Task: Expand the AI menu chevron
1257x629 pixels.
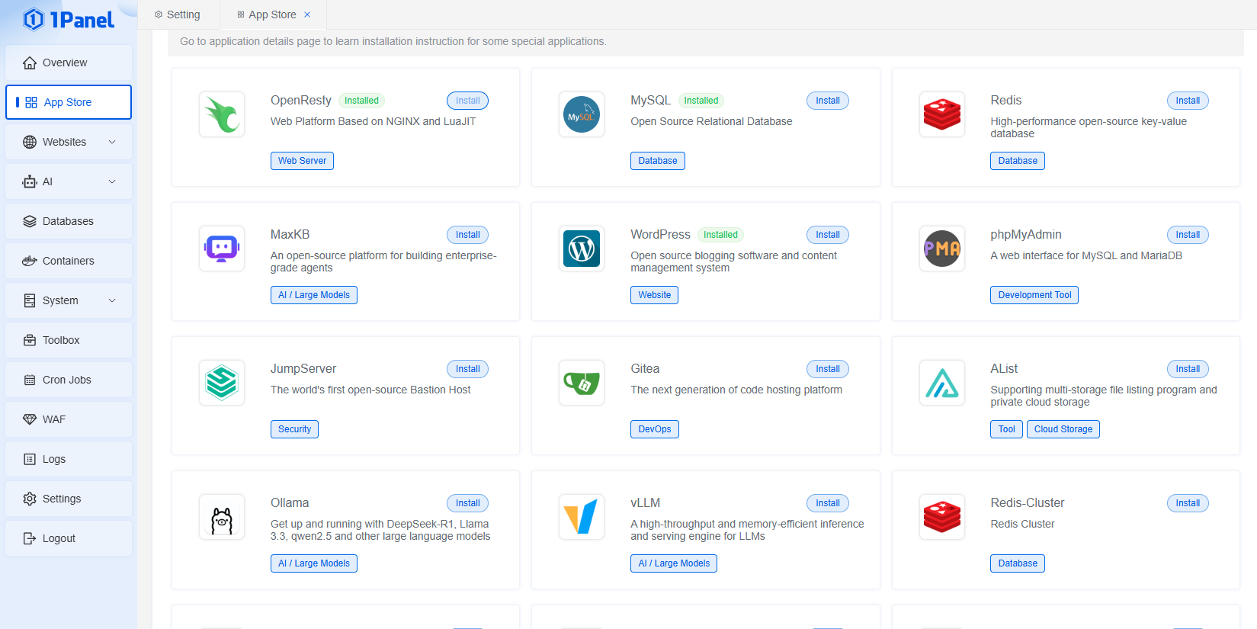Action: click(x=112, y=181)
